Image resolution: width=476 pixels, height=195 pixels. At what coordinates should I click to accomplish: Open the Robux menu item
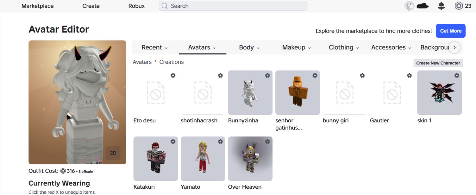[137, 6]
